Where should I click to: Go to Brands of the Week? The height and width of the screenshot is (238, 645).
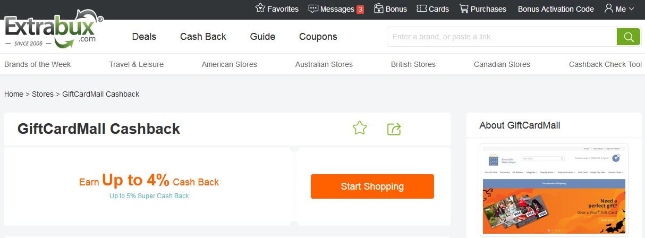(38, 64)
